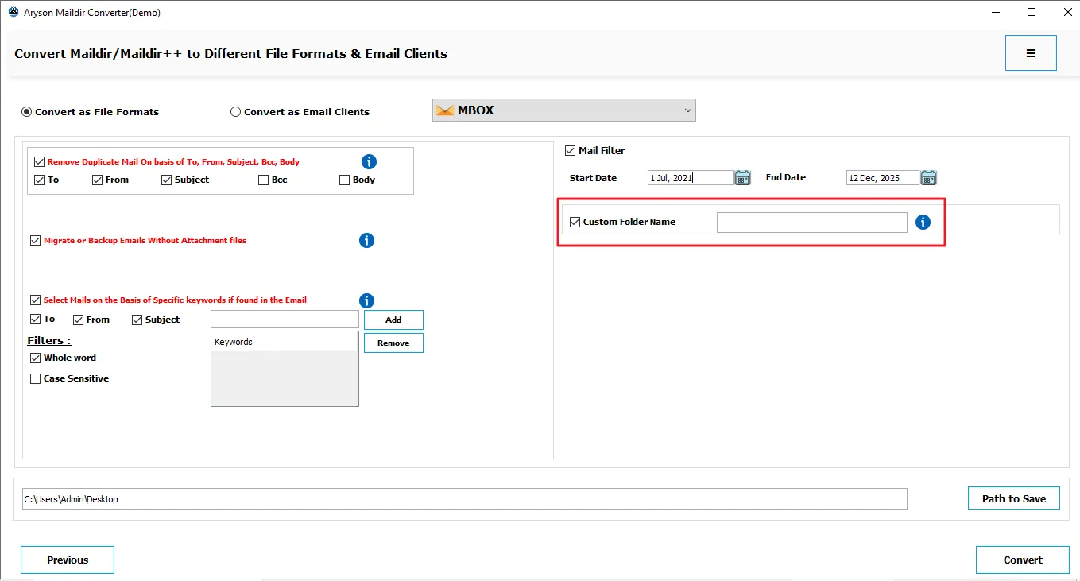Open Start Date calendar picker

742,178
